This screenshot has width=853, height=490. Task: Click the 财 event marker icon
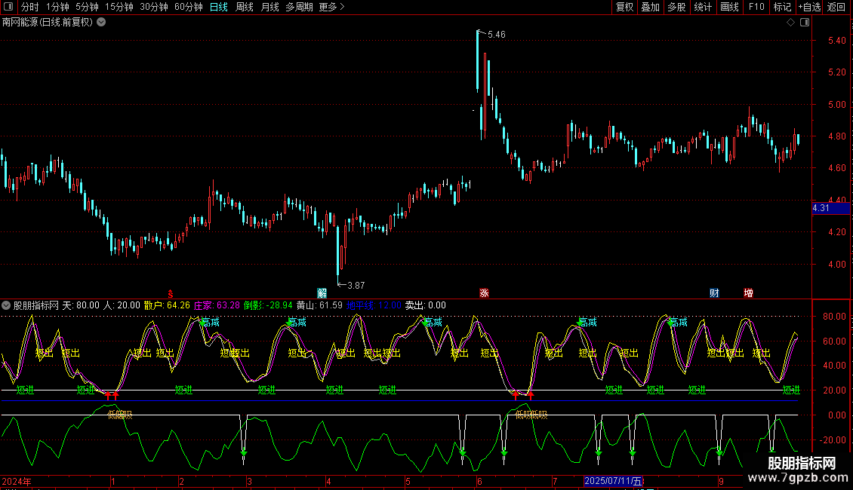click(x=713, y=293)
